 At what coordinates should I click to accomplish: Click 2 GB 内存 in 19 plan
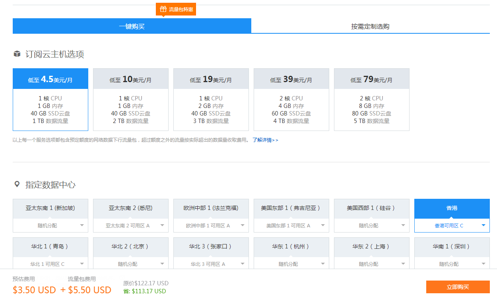pyautogui.click(x=211, y=106)
